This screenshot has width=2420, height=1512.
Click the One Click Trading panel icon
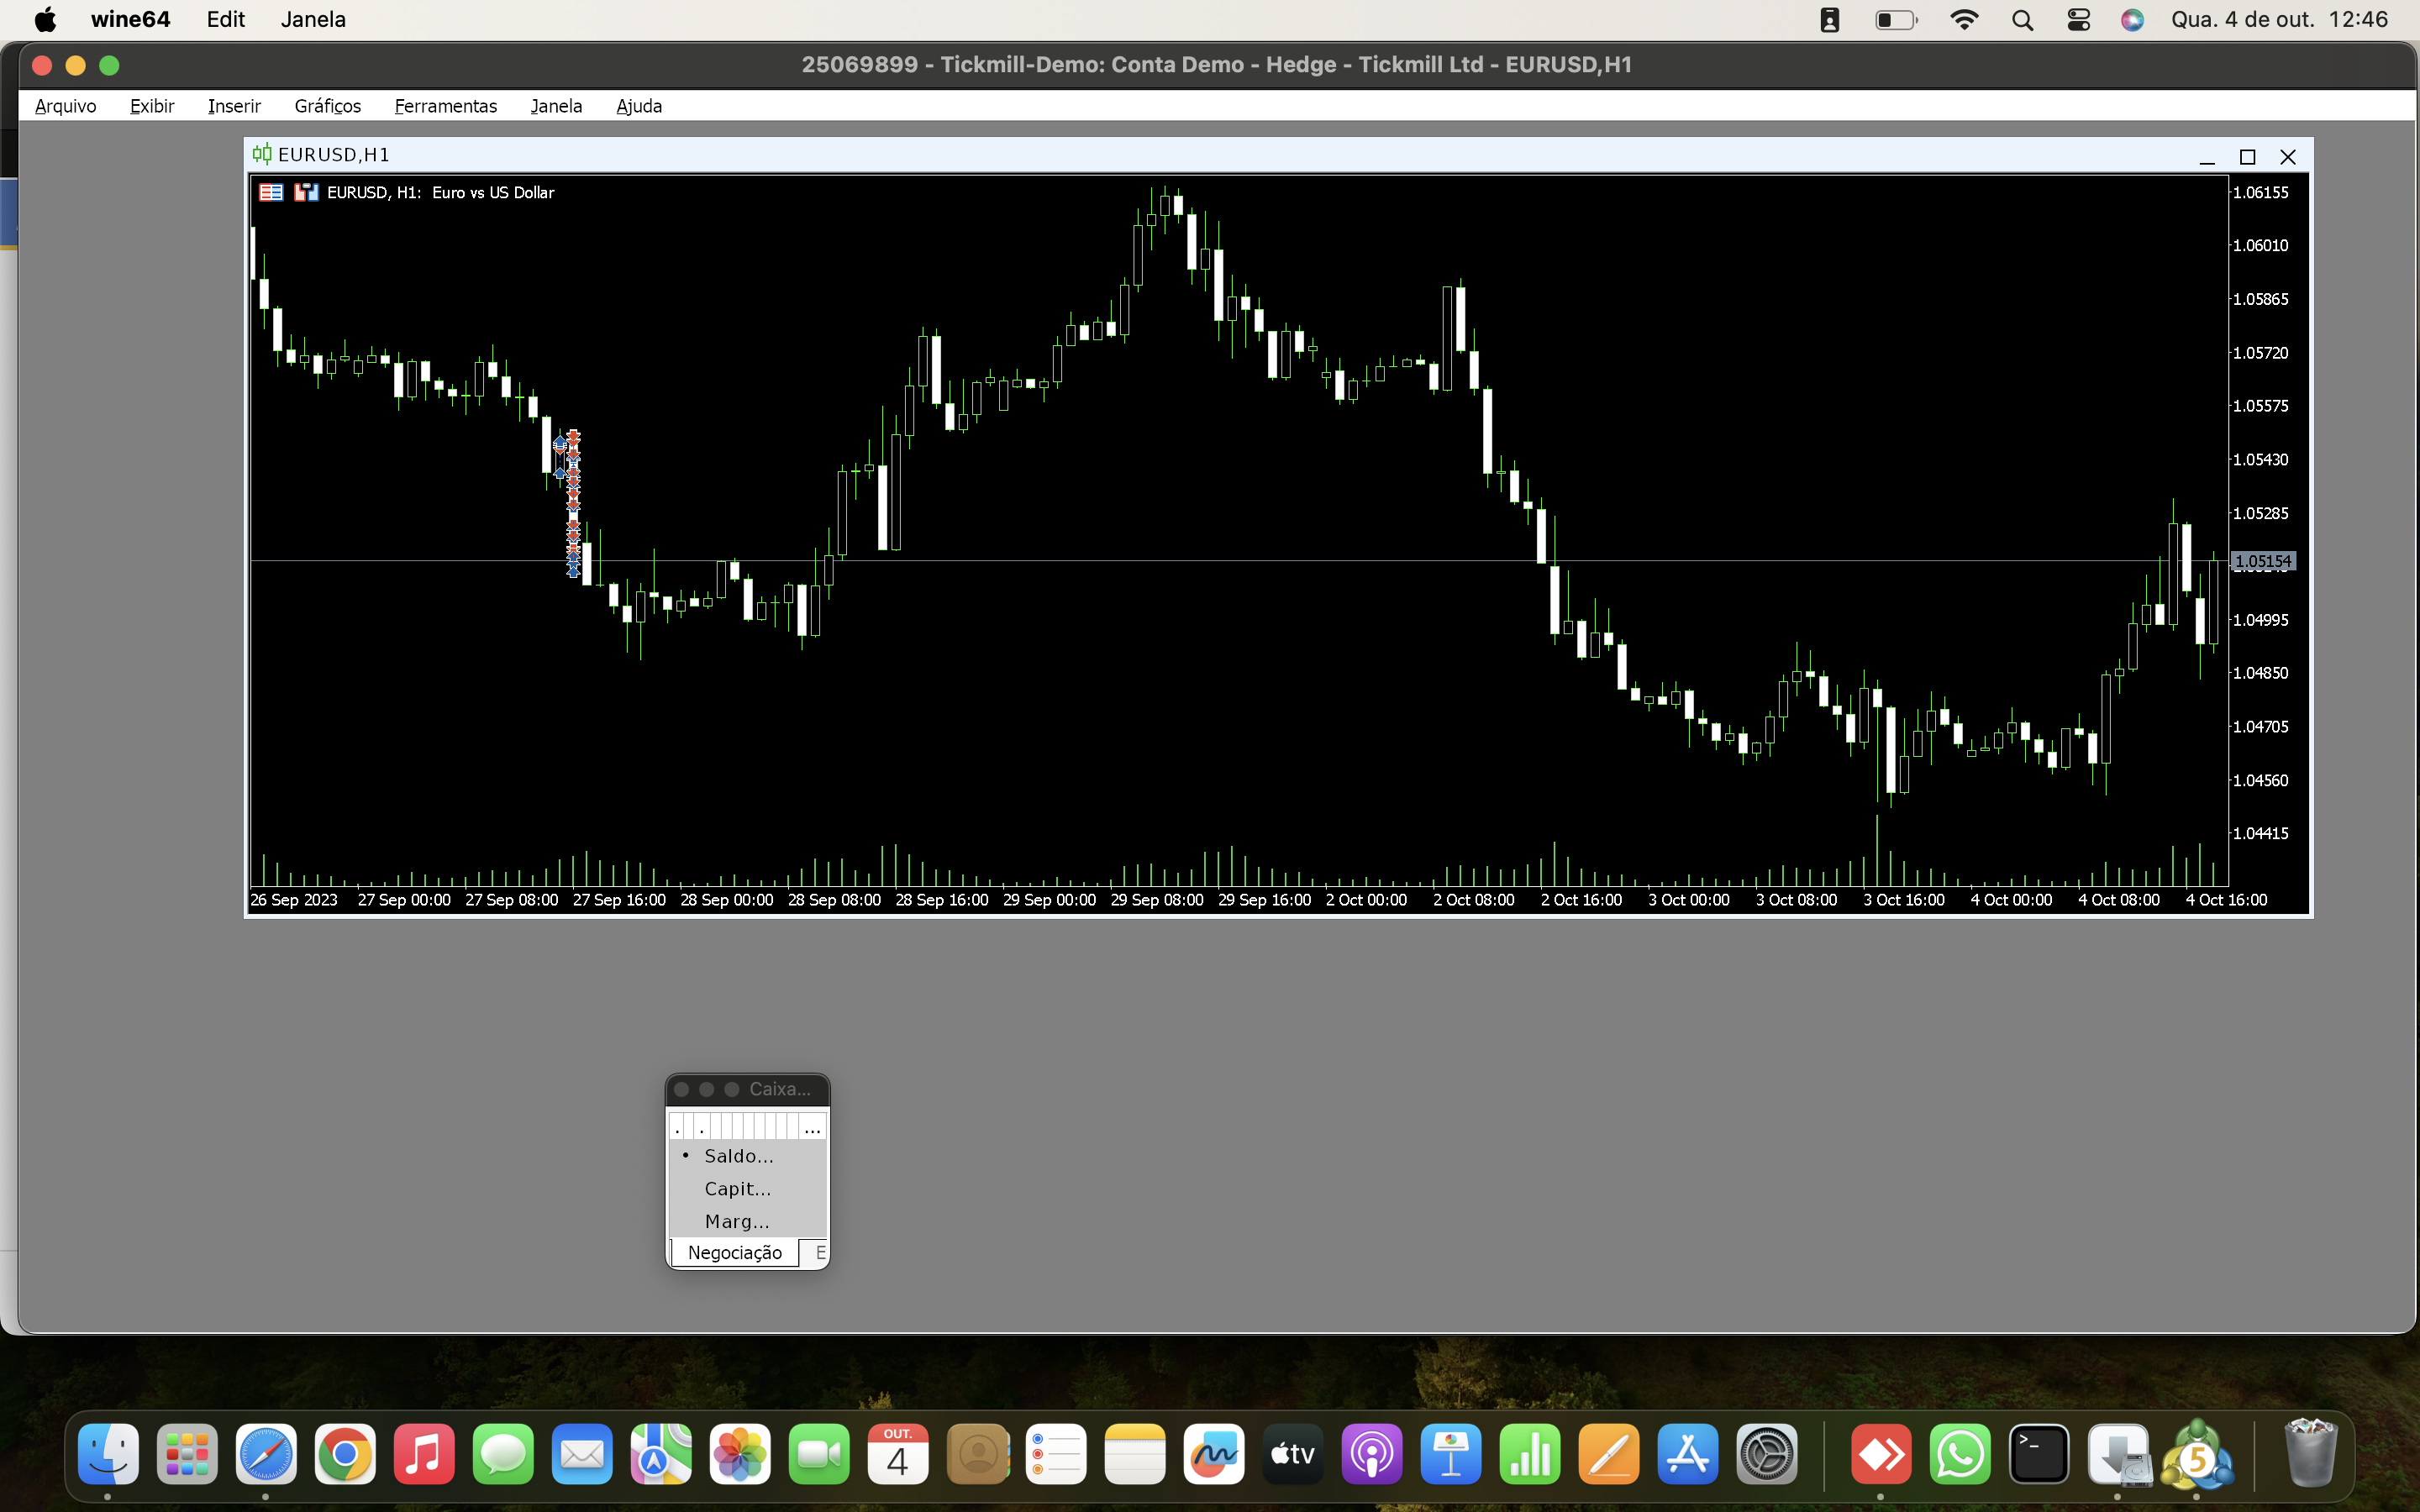tap(306, 192)
